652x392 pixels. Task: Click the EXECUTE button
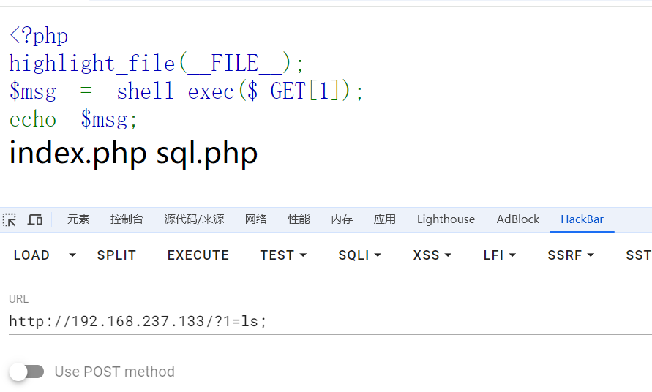pyautogui.click(x=198, y=255)
